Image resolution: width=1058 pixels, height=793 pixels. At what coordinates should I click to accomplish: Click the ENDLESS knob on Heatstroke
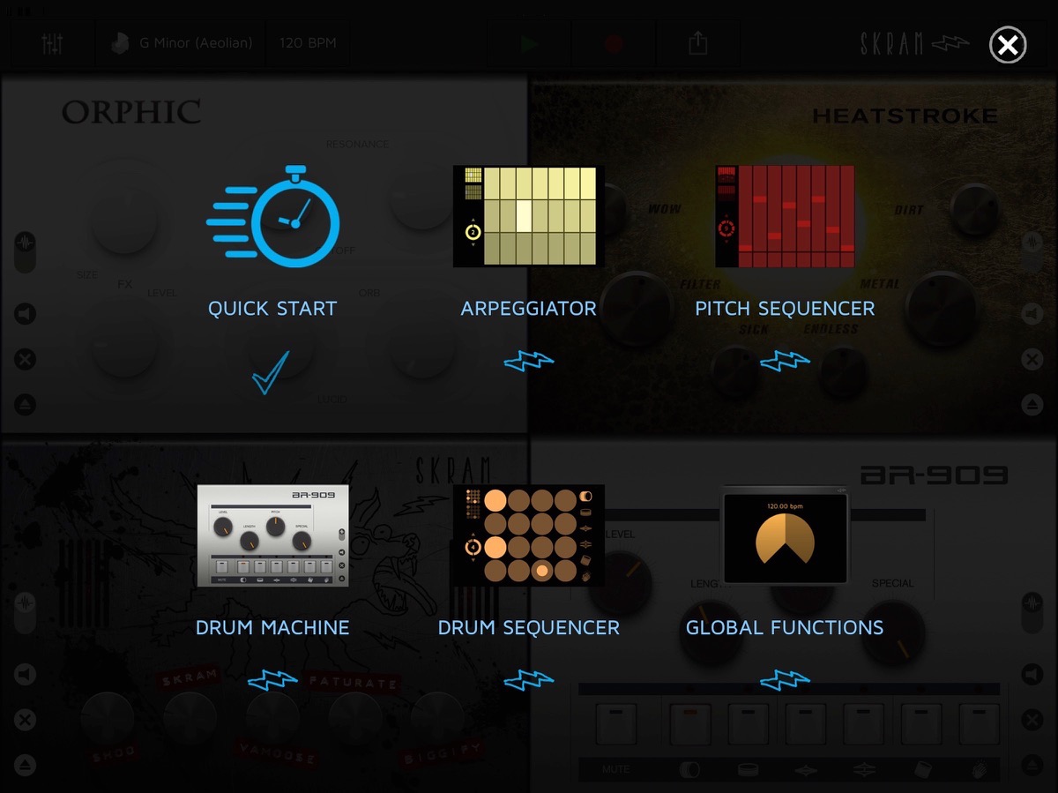844,371
